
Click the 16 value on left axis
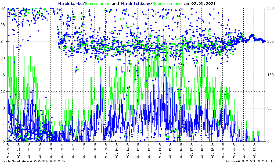3,75
